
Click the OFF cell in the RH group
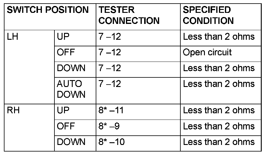66,126
